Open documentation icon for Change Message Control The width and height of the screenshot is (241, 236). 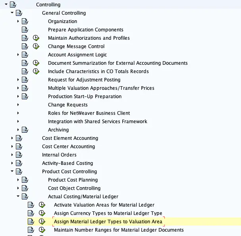pyautogui.click(x=25, y=46)
